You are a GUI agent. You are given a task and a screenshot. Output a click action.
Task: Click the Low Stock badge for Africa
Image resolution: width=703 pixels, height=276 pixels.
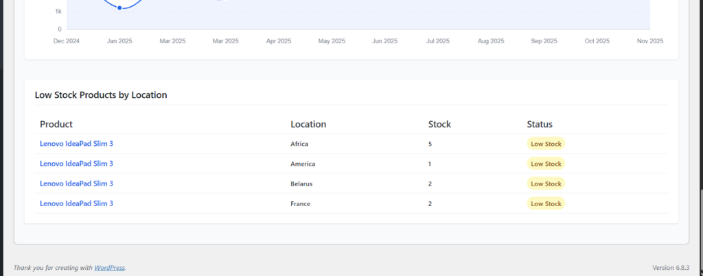click(546, 144)
